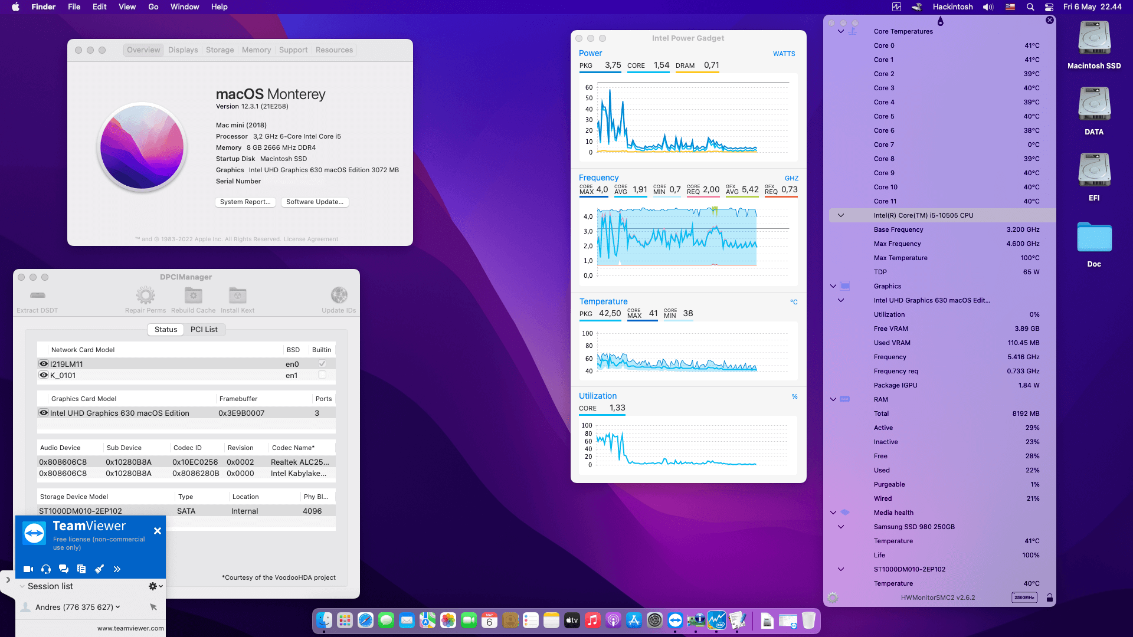Viewport: 1133px width, 637px height.
Task: Open Control Center in the menu bar
Action: point(1049,7)
